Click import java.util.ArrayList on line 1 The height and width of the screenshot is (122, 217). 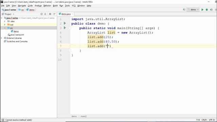tap(98, 19)
